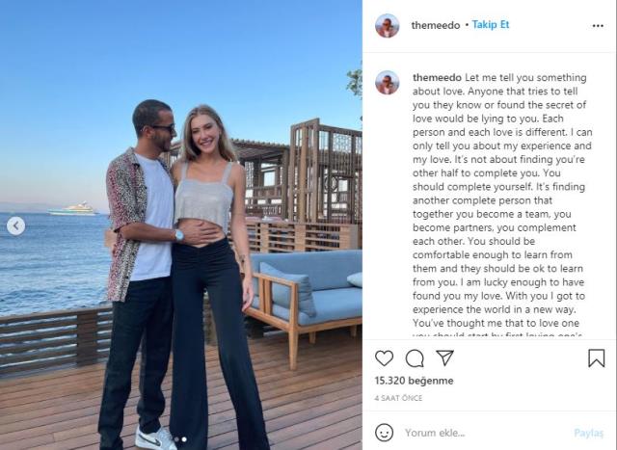The width and height of the screenshot is (617, 450).
Task: Select the active second carousel dot
Action: pyautogui.click(x=184, y=439)
